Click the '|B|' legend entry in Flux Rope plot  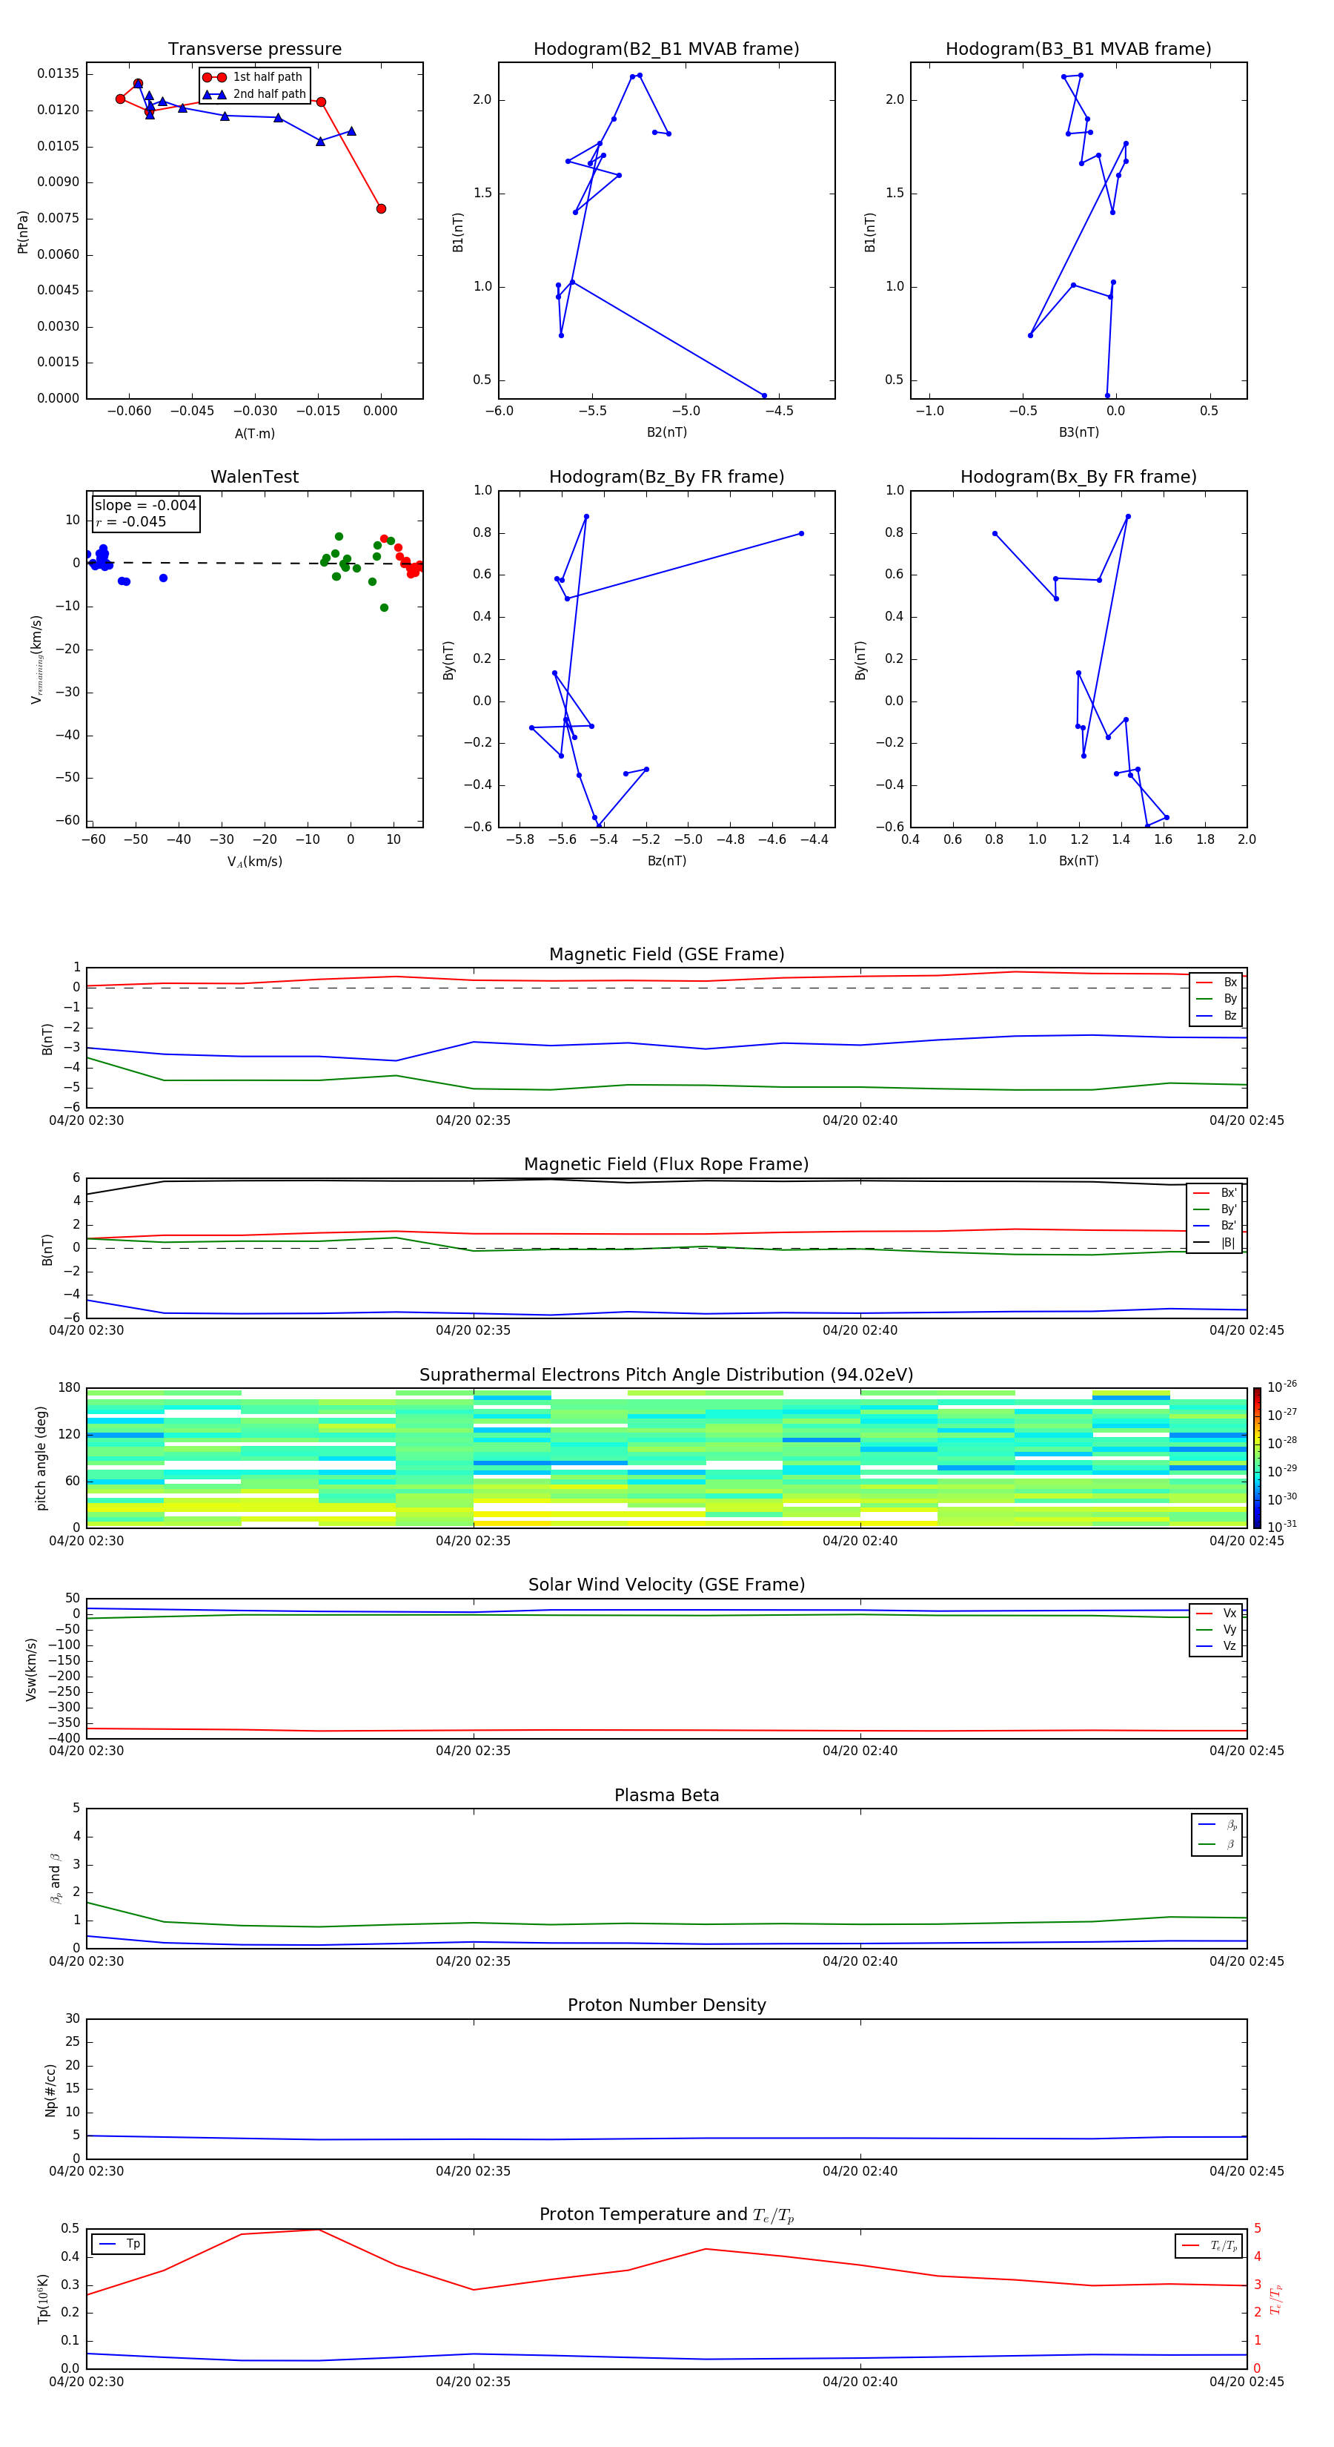coord(1215,1243)
